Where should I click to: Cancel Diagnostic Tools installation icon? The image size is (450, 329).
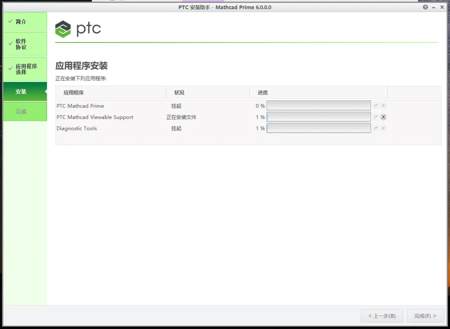pos(383,128)
